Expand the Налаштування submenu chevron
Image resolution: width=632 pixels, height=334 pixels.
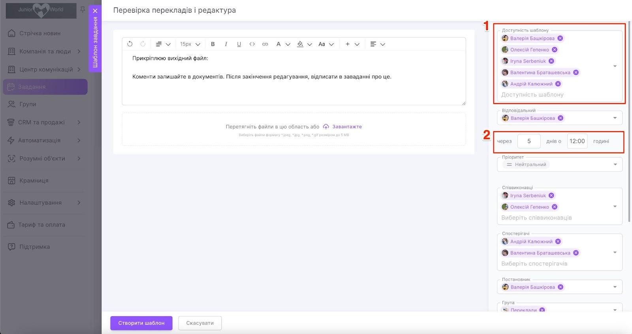(x=79, y=203)
